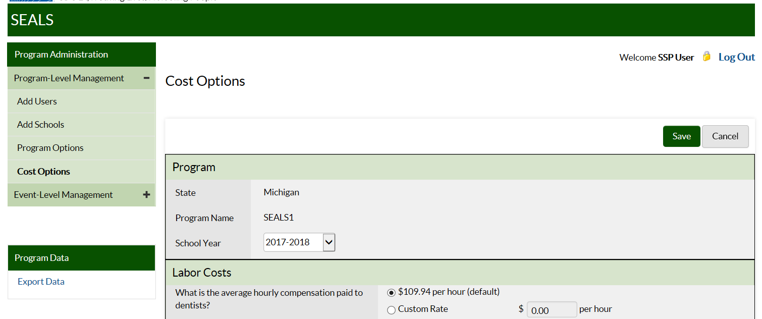Screen dimensions: 762x319
Task: Choose the Custom Rate radio button
Action: [x=391, y=310]
